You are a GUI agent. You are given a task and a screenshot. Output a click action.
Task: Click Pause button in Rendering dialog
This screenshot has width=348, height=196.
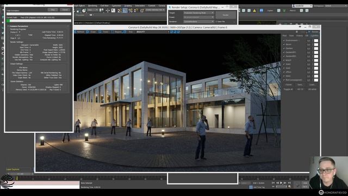(x=53, y=10)
